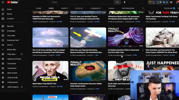The width and height of the screenshot is (179, 100).
Task: Click the Trend Alerts sidebar icon
Action: click(x=3, y=68)
